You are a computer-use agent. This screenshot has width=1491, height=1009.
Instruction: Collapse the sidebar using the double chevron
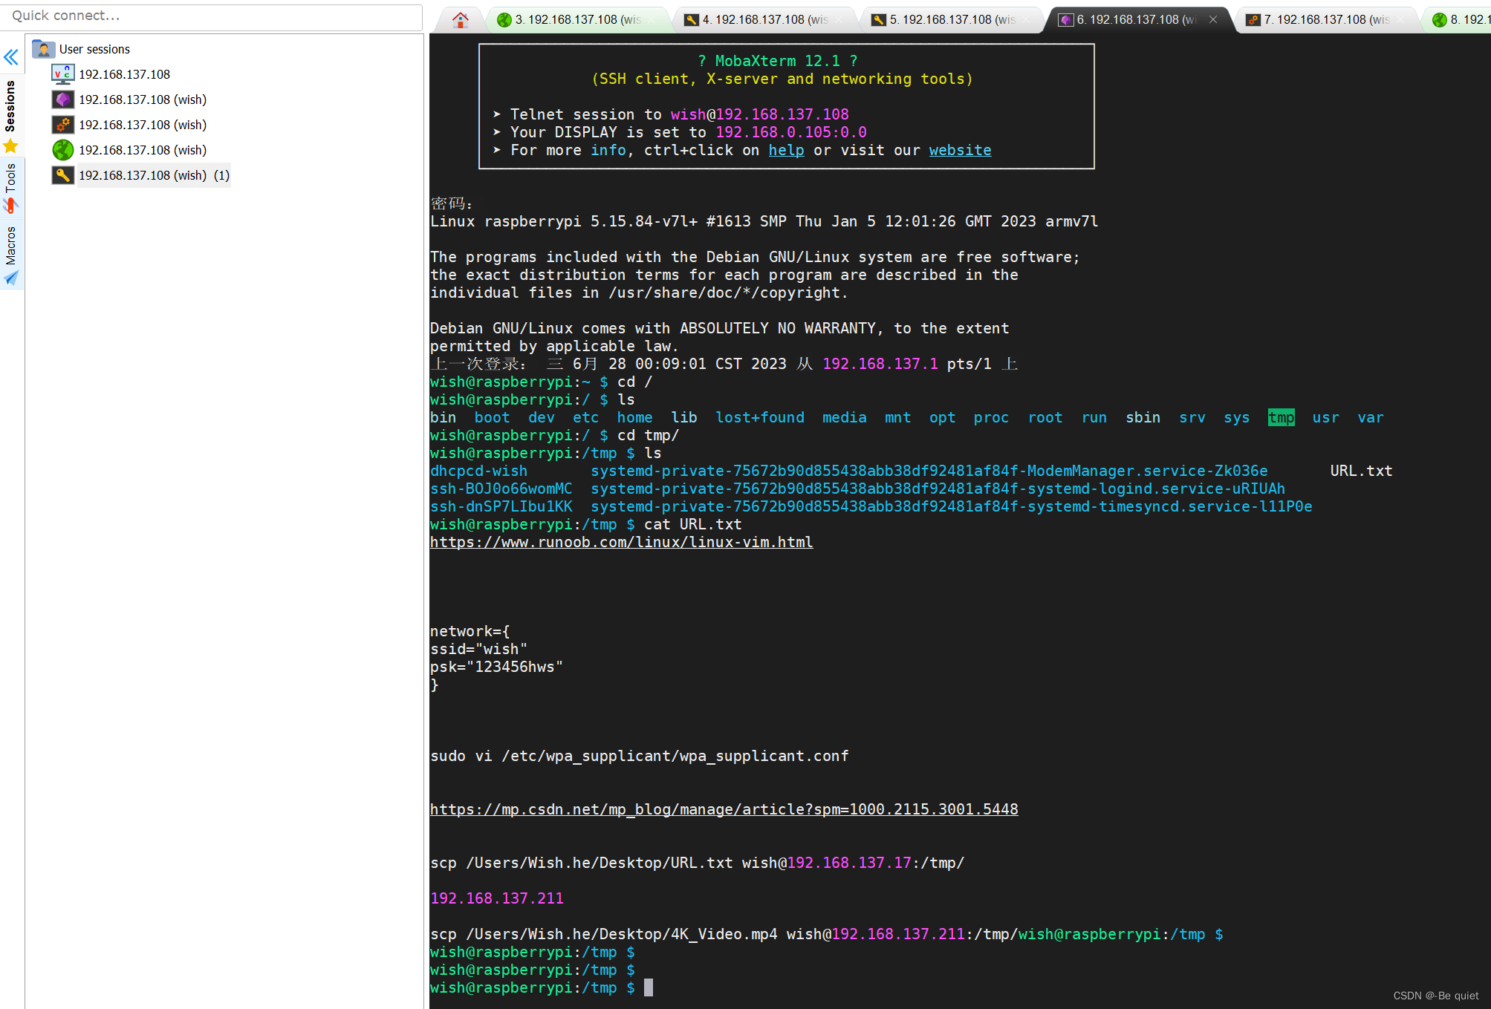point(10,57)
